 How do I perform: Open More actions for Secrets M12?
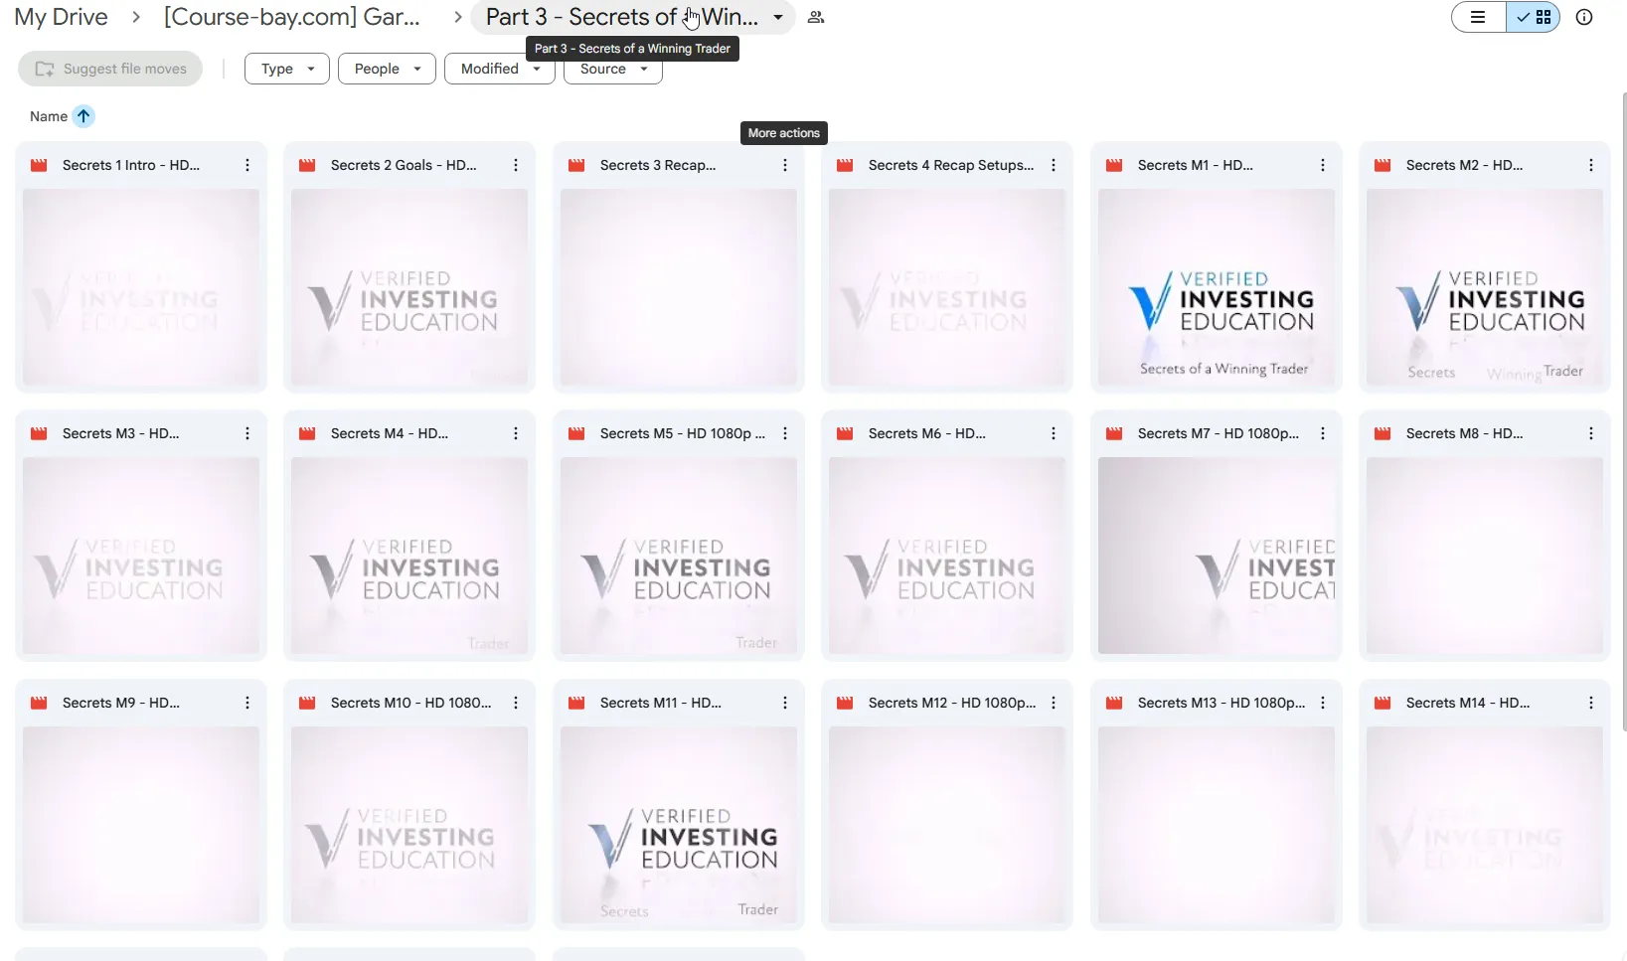1054,703
